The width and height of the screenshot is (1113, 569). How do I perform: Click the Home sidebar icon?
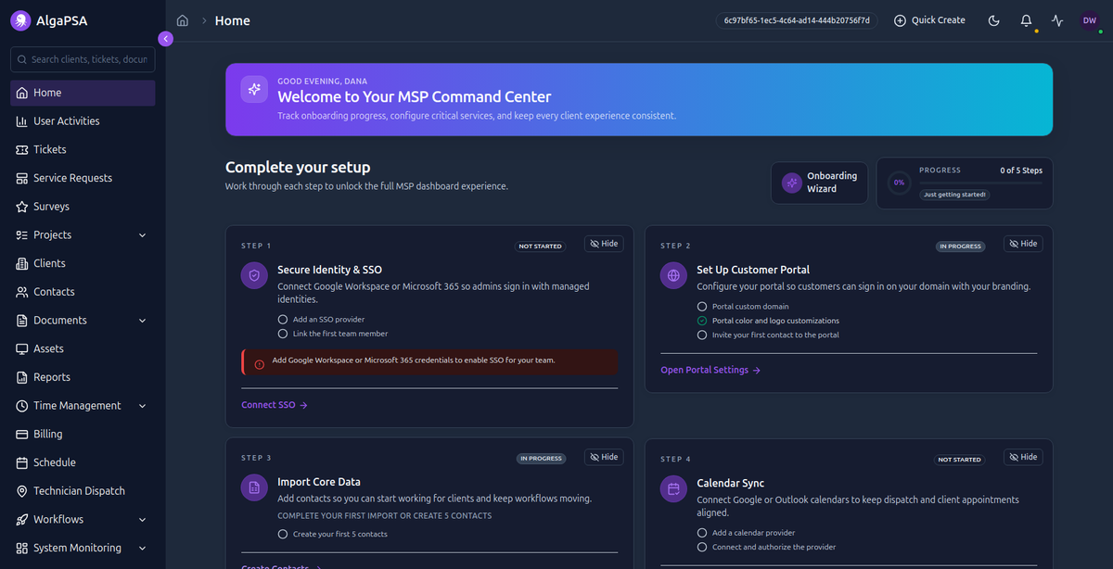(x=22, y=93)
